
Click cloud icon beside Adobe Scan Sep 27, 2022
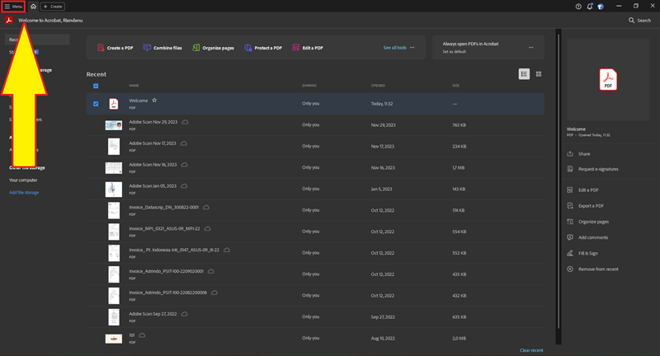[184, 314]
